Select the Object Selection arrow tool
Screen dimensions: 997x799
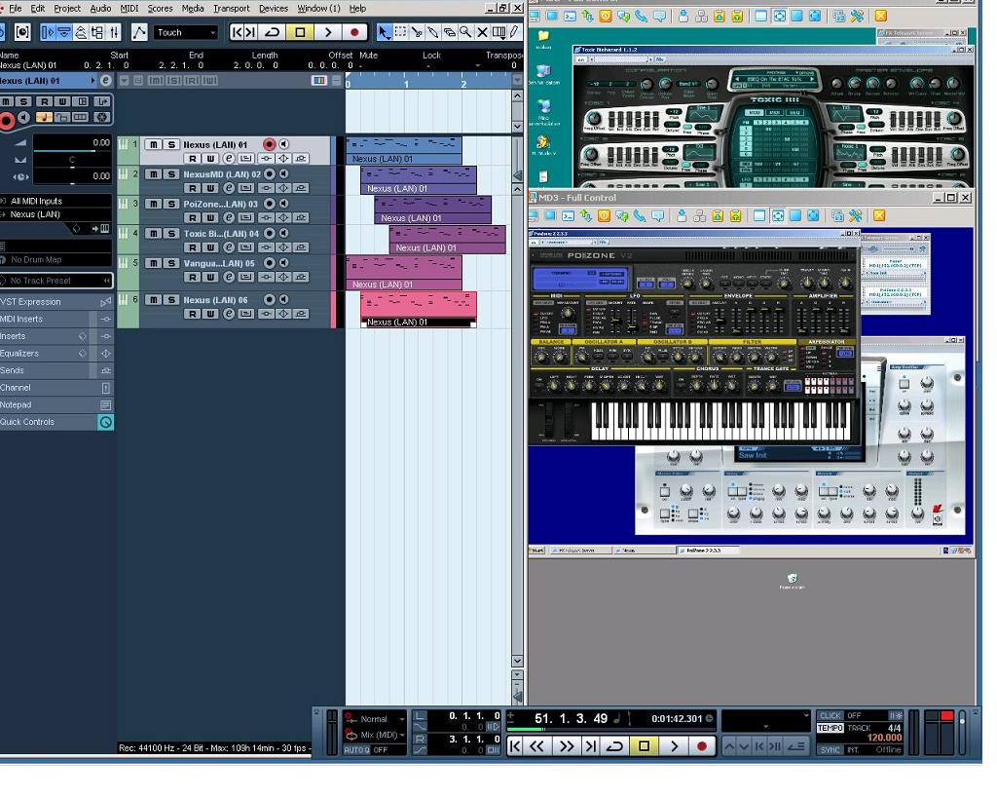tap(384, 32)
